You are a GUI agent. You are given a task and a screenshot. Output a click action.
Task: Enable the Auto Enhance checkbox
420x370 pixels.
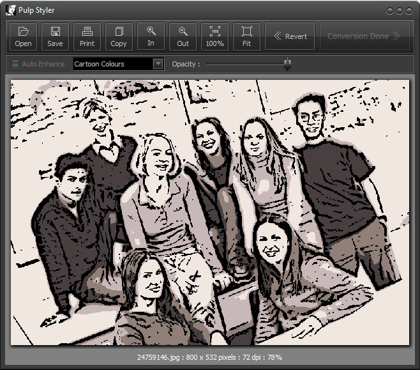[16, 64]
